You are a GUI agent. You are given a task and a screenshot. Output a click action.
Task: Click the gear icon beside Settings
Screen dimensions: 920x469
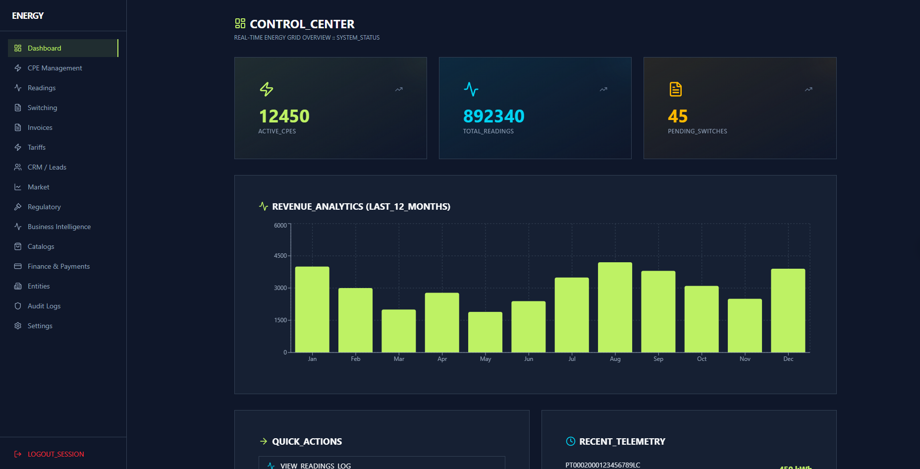[x=18, y=326]
